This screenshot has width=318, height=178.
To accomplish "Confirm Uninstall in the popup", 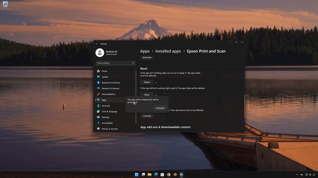I will 160,108.
